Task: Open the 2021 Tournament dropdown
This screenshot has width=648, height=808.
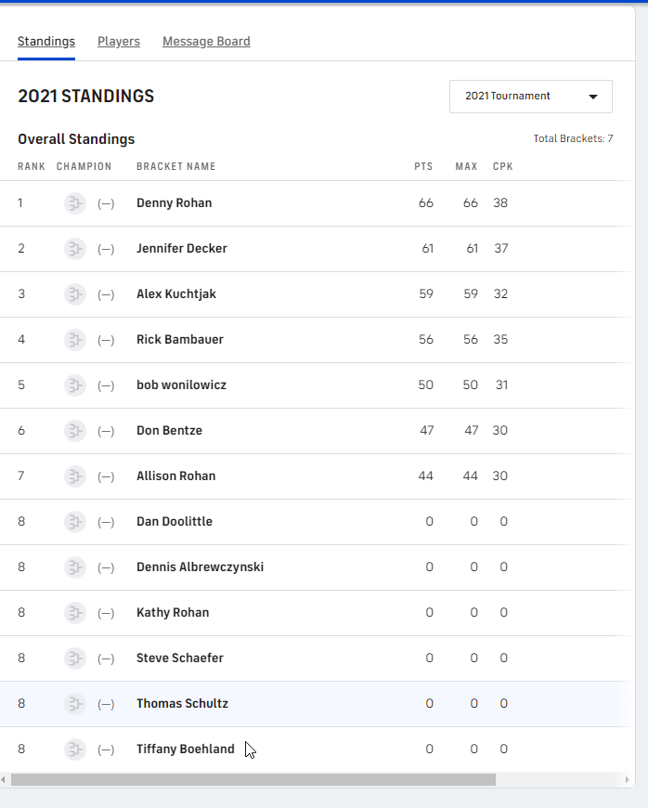Action: pyautogui.click(x=530, y=97)
